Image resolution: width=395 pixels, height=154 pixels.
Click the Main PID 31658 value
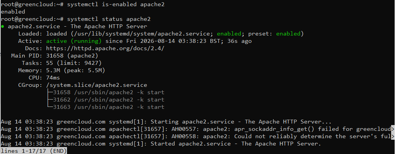(x=72, y=56)
